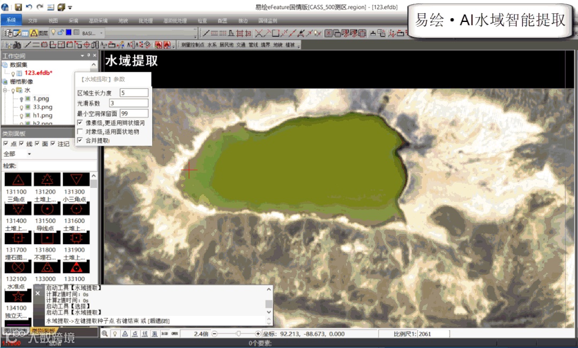Click the zoom in plus button in status bar

258,334
